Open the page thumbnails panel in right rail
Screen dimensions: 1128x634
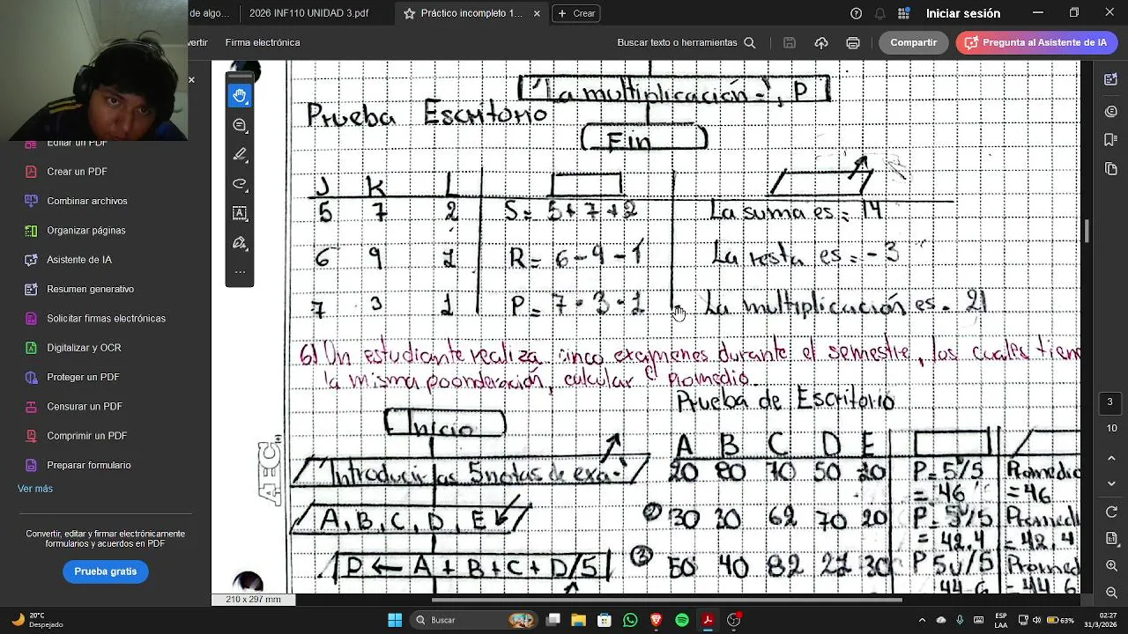[1111, 169]
